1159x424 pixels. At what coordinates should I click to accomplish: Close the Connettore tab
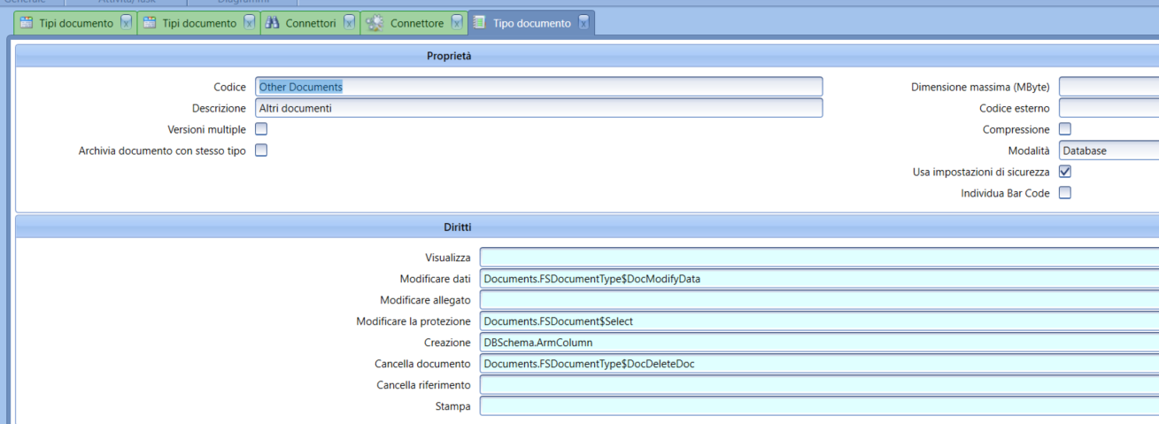pyautogui.click(x=457, y=24)
